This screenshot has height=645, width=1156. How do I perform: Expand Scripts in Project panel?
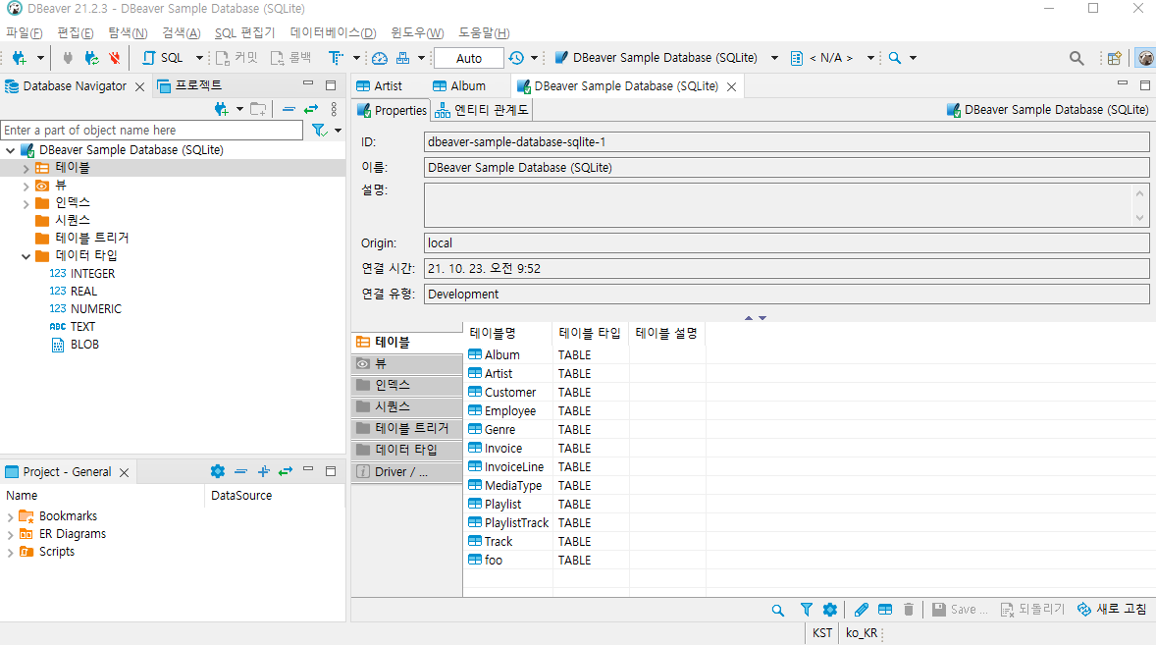(10, 553)
